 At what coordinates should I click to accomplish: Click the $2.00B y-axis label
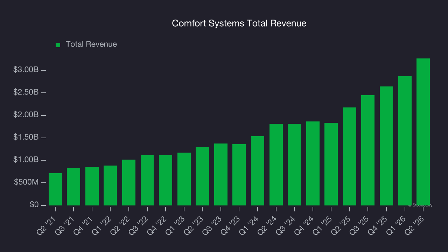tap(26, 115)
